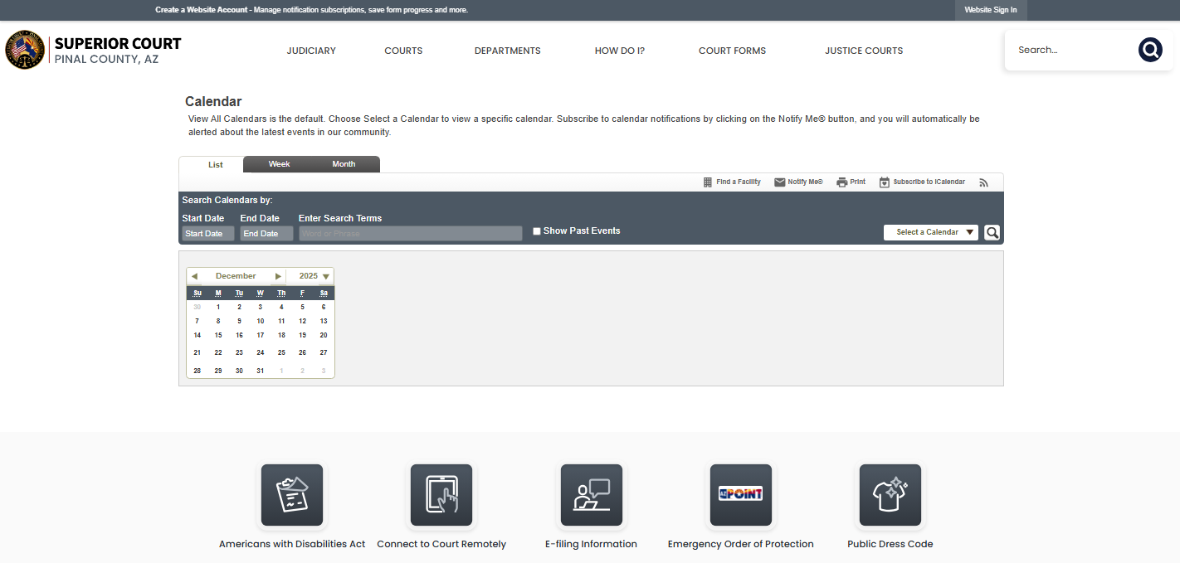
Task: Click the magnifier icon in the site search box
Action: [1150, 50]
